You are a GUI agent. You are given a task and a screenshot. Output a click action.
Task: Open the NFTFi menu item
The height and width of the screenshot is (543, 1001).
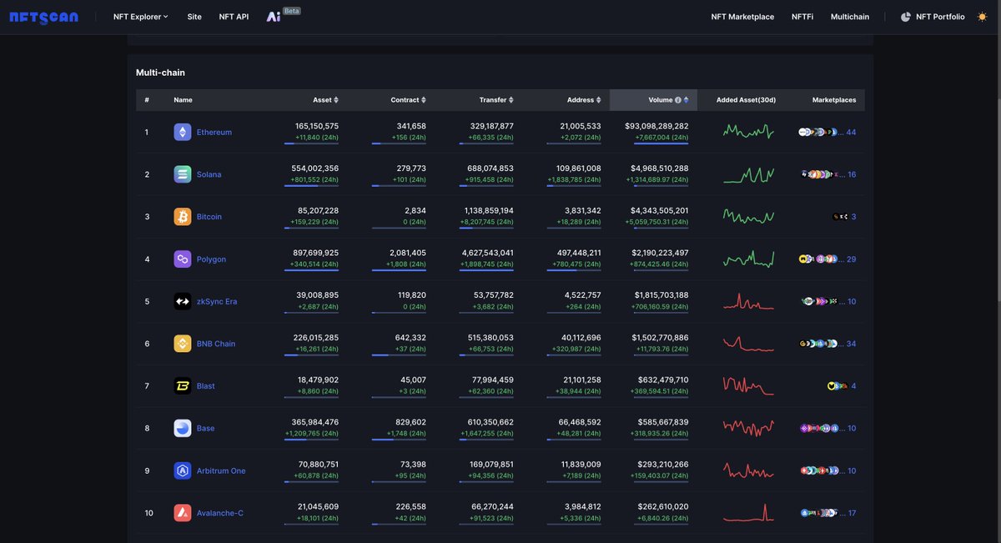click(802, 17)
